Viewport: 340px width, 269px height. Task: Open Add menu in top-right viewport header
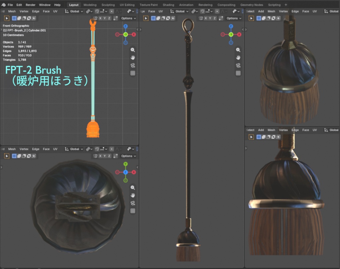pos(261,11)
